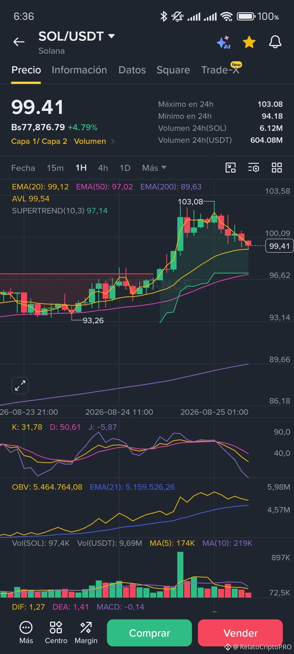Image resolution: width=294 pixels, height=654 pixels.
Task: Tap the DIF: 1,27 MACD label
Action: 28,607
